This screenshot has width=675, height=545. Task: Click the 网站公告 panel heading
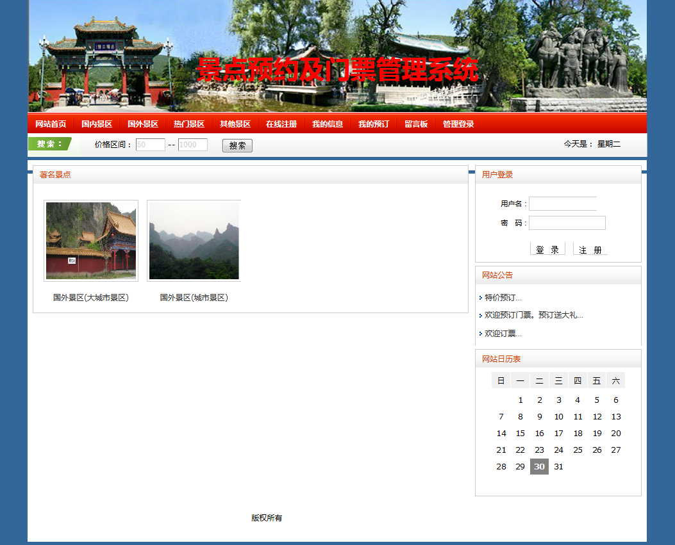point(497,275)
